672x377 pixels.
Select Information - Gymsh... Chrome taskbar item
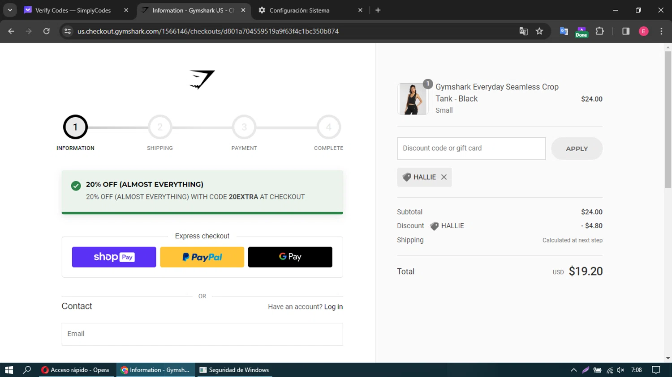tap(156, 370)
